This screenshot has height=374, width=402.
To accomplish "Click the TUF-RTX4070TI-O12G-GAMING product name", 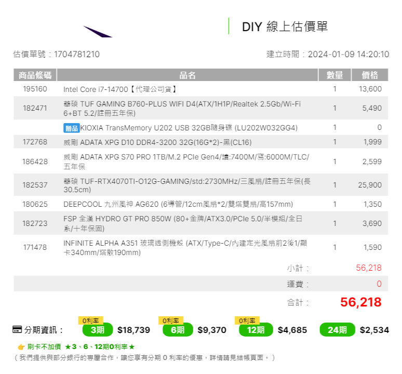I will (187, 185).
